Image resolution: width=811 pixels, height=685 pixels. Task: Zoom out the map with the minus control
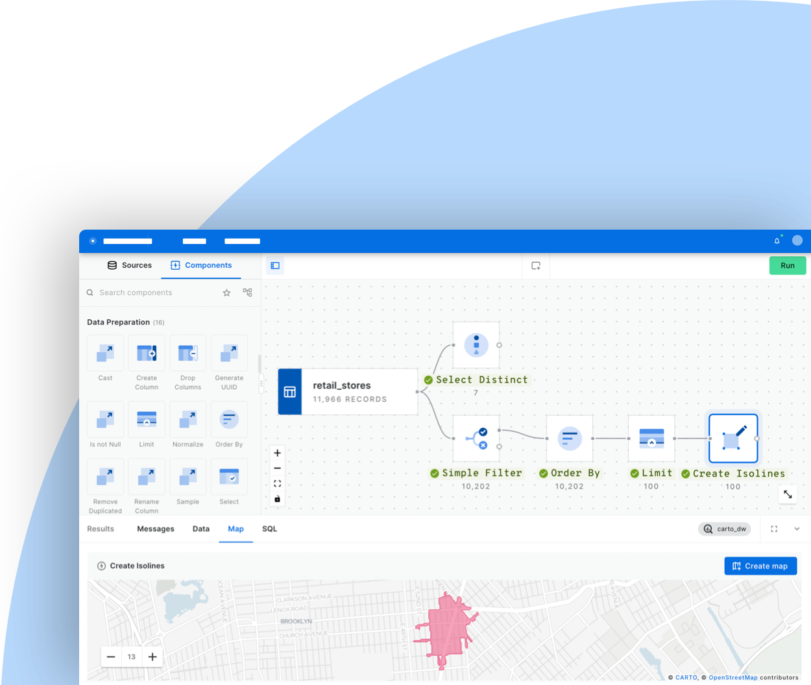tap(111, 656)
